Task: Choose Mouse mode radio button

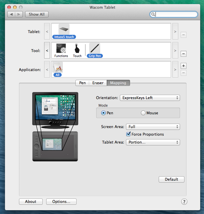Action: (x=143, y=113)
